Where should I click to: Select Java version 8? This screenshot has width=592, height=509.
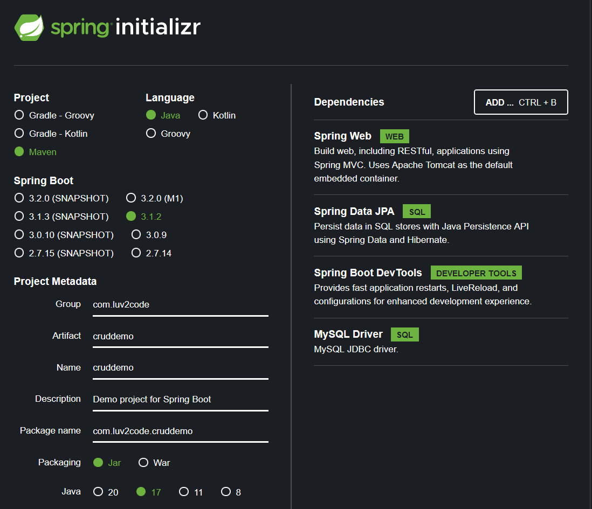[x=231, y=492]
